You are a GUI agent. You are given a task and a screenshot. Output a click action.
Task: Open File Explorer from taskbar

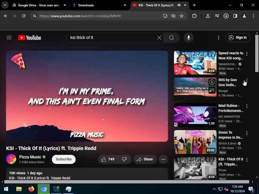[x=19, y=189]
